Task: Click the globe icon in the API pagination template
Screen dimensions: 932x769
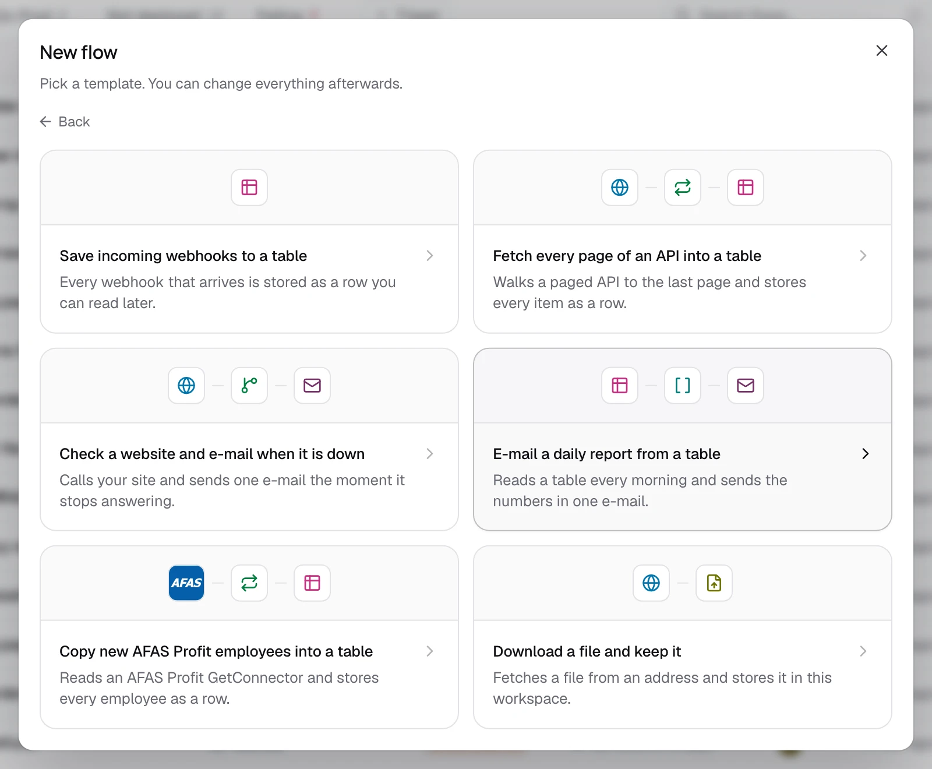Action: pyautogui.click(x=620, y=188)
